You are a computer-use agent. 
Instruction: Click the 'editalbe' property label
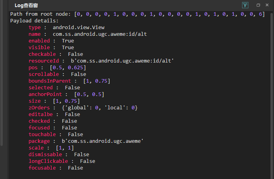click(41, 114)
